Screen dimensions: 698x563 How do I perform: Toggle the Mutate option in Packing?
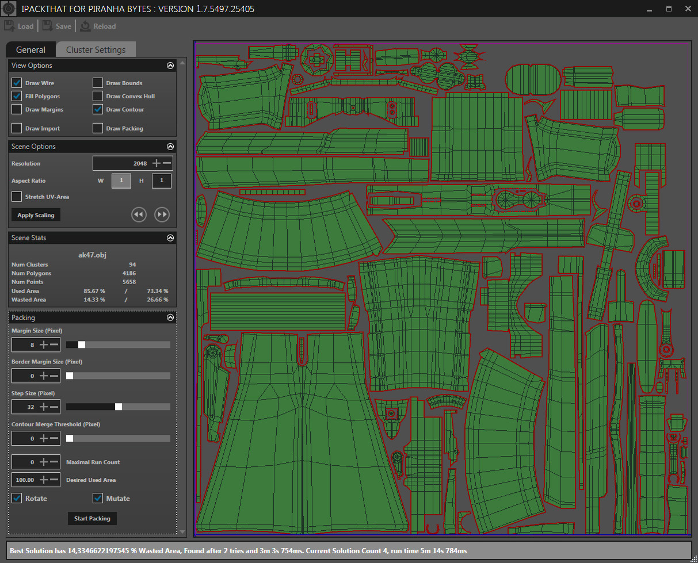coord(97,498)
